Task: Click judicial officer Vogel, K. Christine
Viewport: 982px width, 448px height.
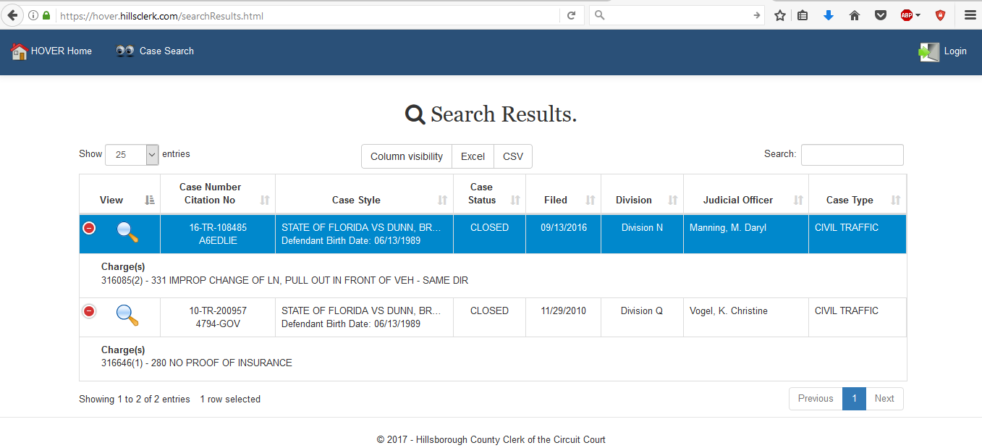Action: (x=729, y=311)
